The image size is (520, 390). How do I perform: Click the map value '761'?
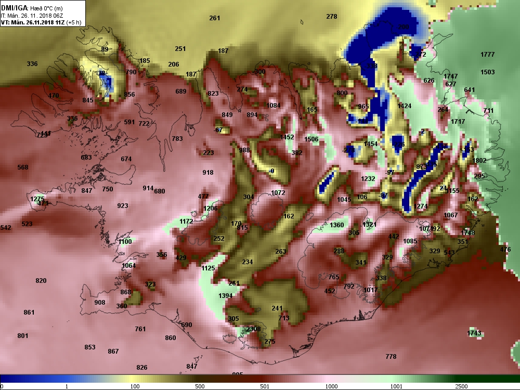coord(140,329)
